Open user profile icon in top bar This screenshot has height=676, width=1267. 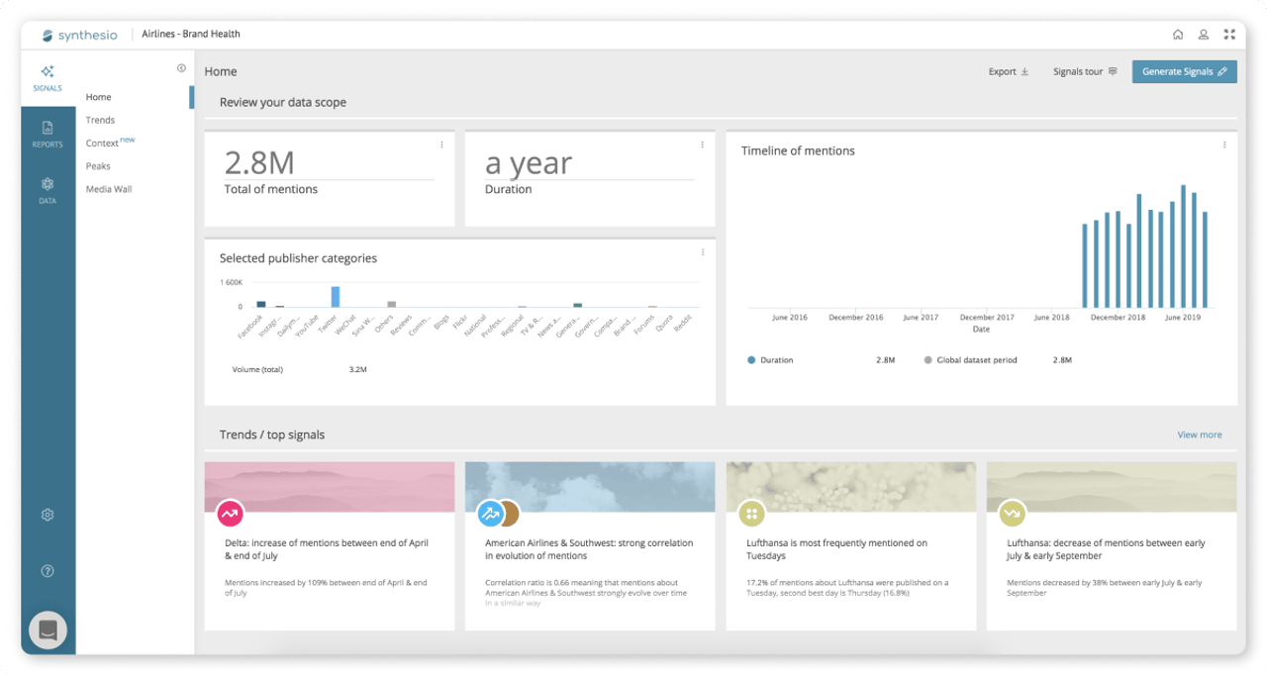pyautogui.click(x=1204, y=35)
